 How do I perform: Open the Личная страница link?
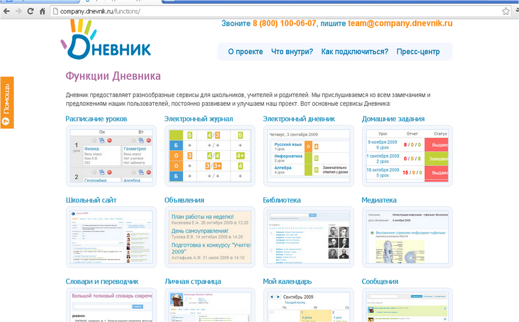tap(193, 281)
